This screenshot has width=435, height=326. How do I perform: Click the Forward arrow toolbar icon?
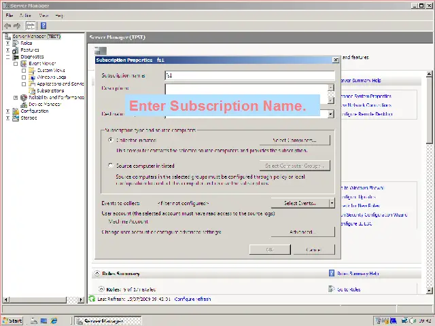pos(17,26)
